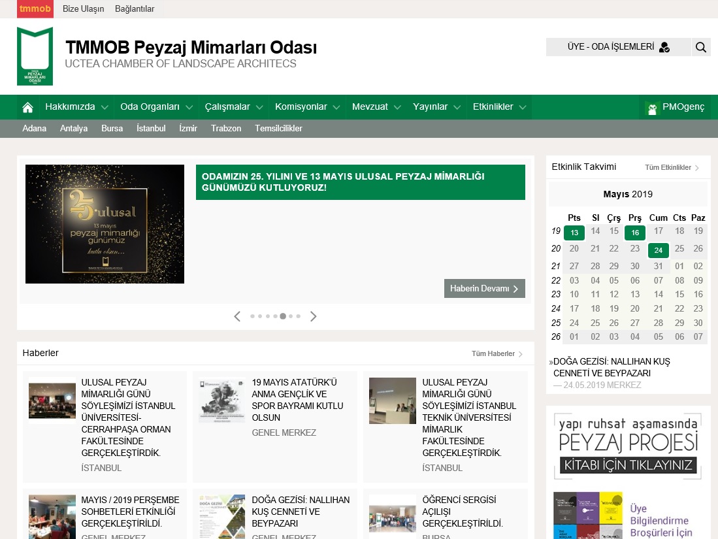Click the person icon beside ÜYE - ODA İŞLEMLERİ

[x=664, y=46]
